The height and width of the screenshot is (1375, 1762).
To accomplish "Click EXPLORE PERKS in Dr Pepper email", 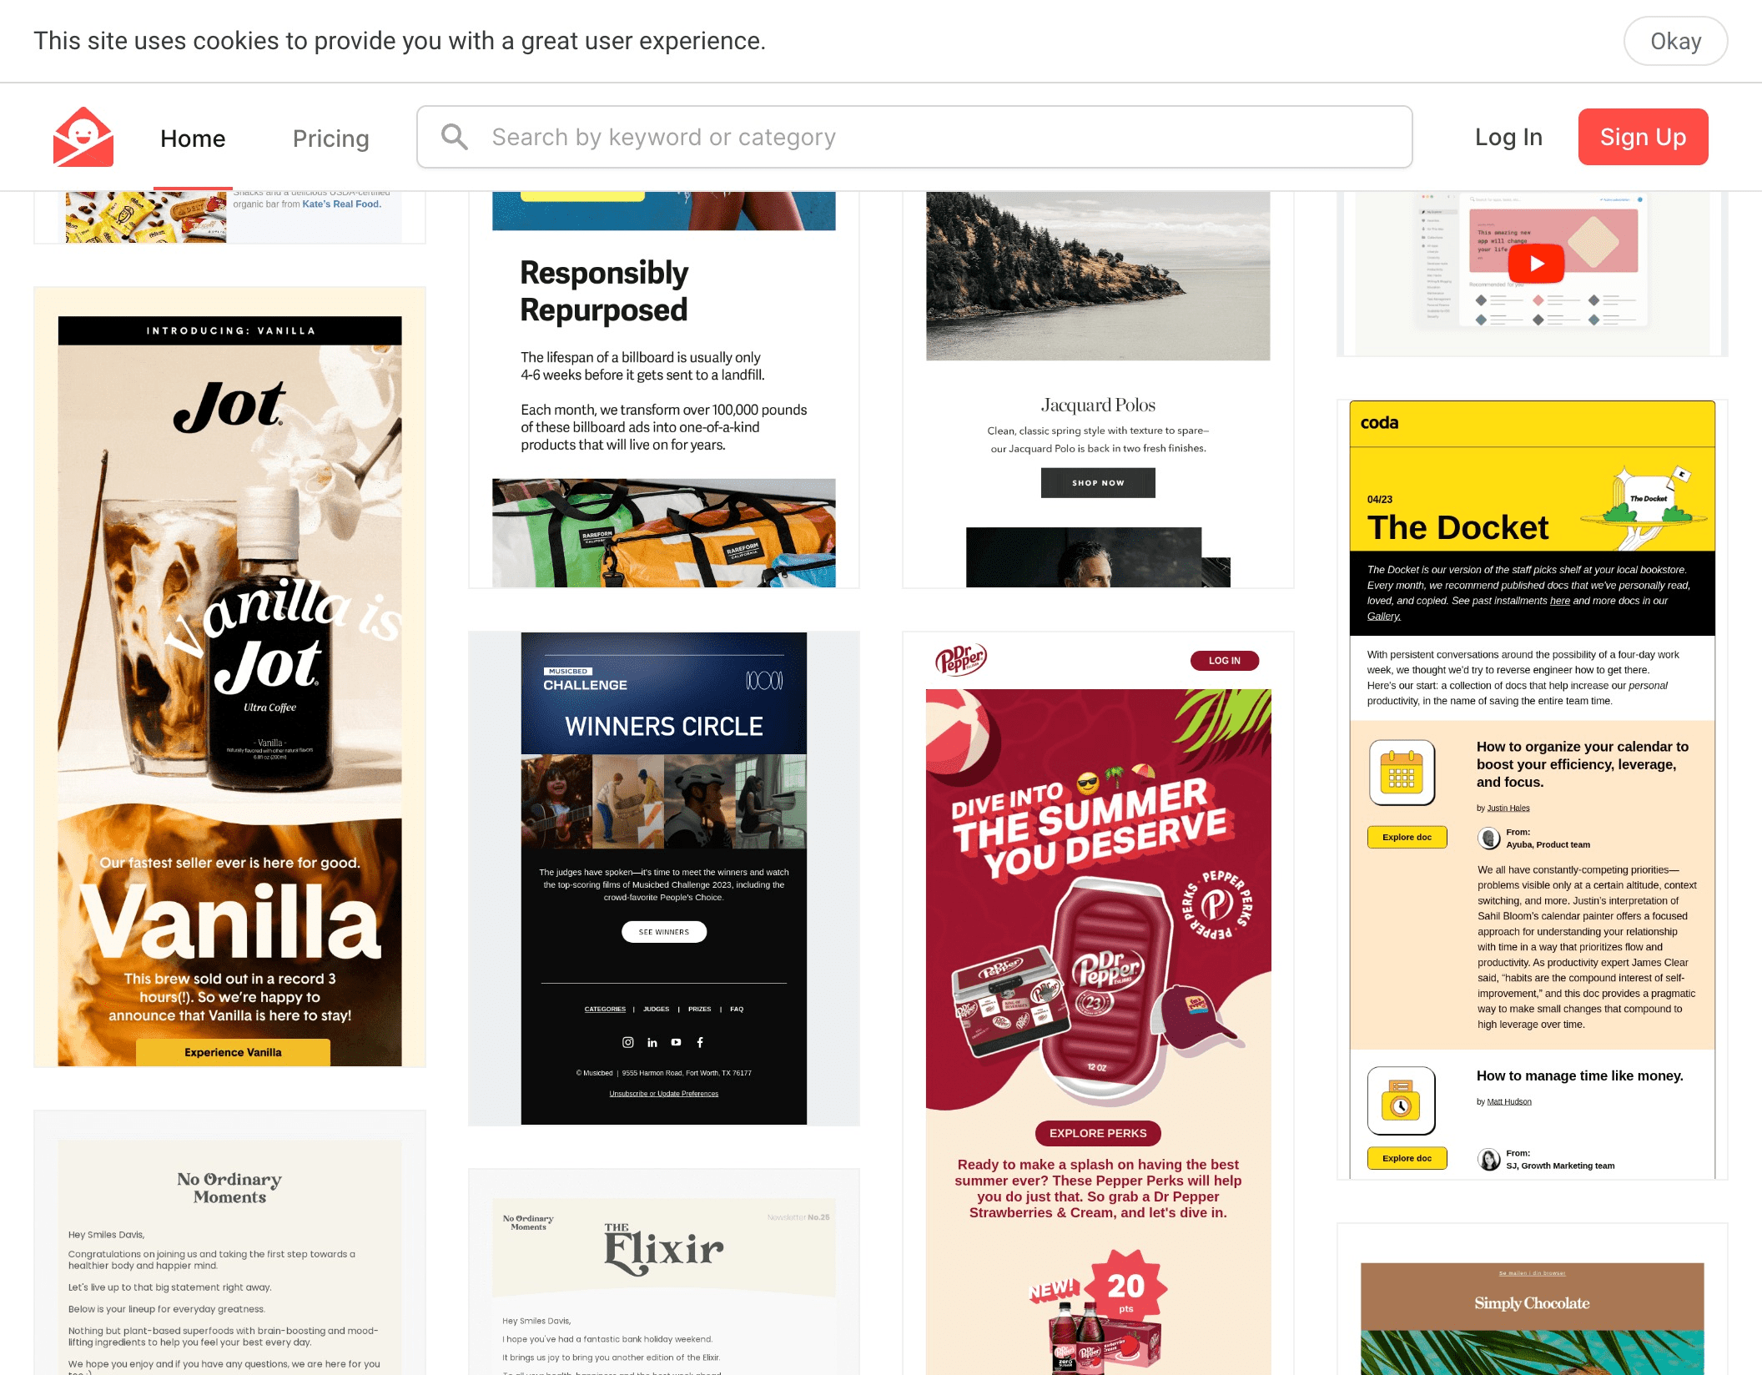I will [1098, 1133].
